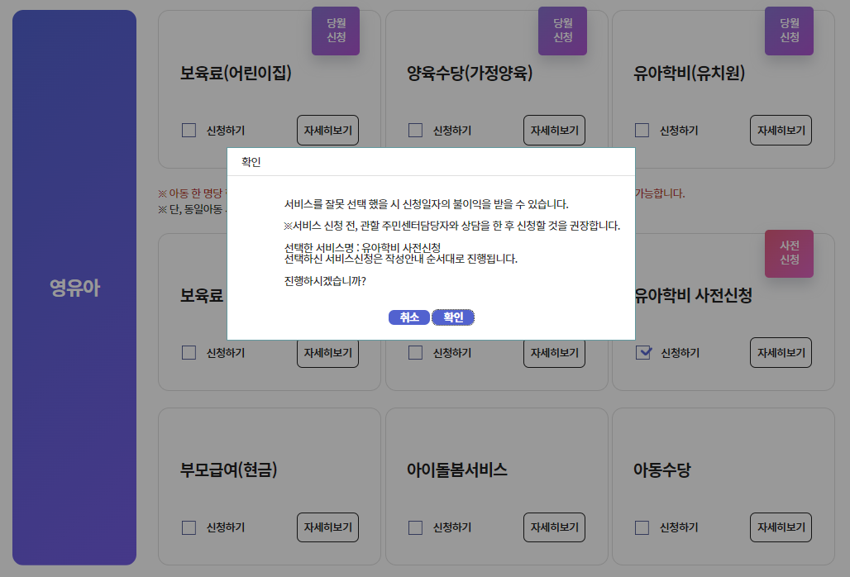Check 신청하기 on the bottom-left 보육료 card
Image resolution: width=850 pixels, height=577 pixels.
(x=188, y=352)
